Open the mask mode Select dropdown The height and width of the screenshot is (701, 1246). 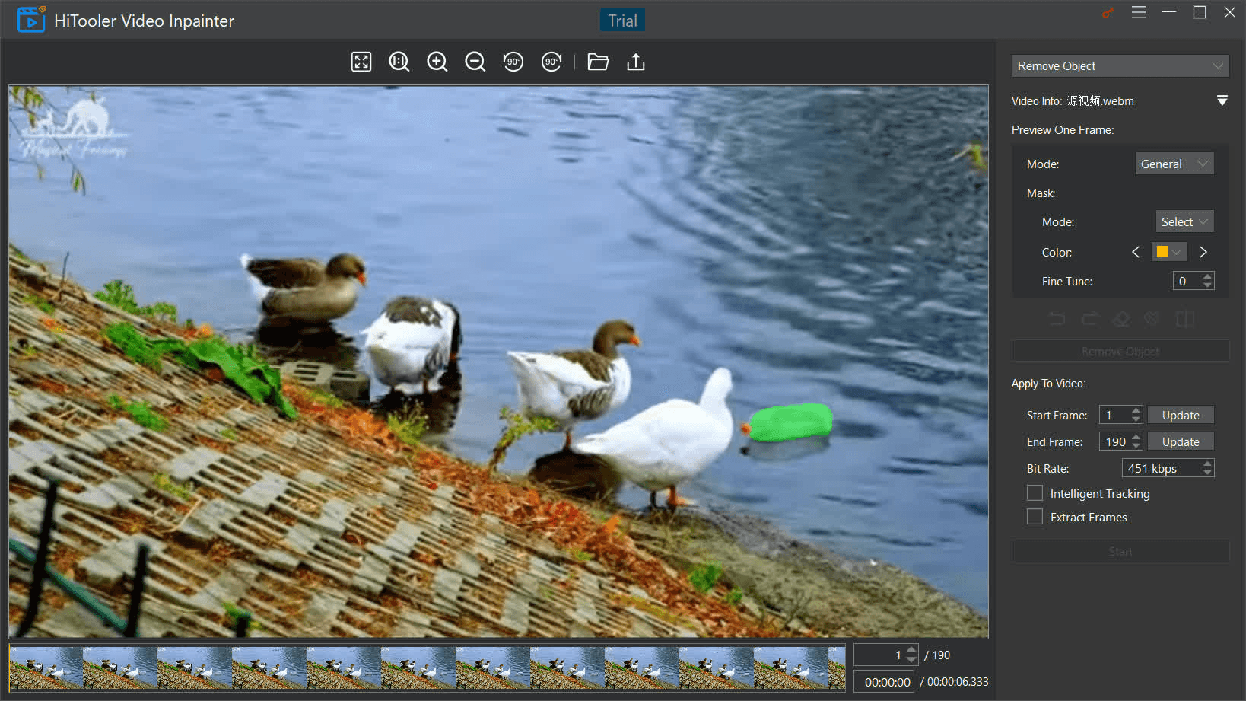(1184, 221)
